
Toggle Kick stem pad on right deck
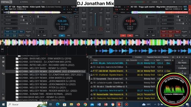coord(164,35)
